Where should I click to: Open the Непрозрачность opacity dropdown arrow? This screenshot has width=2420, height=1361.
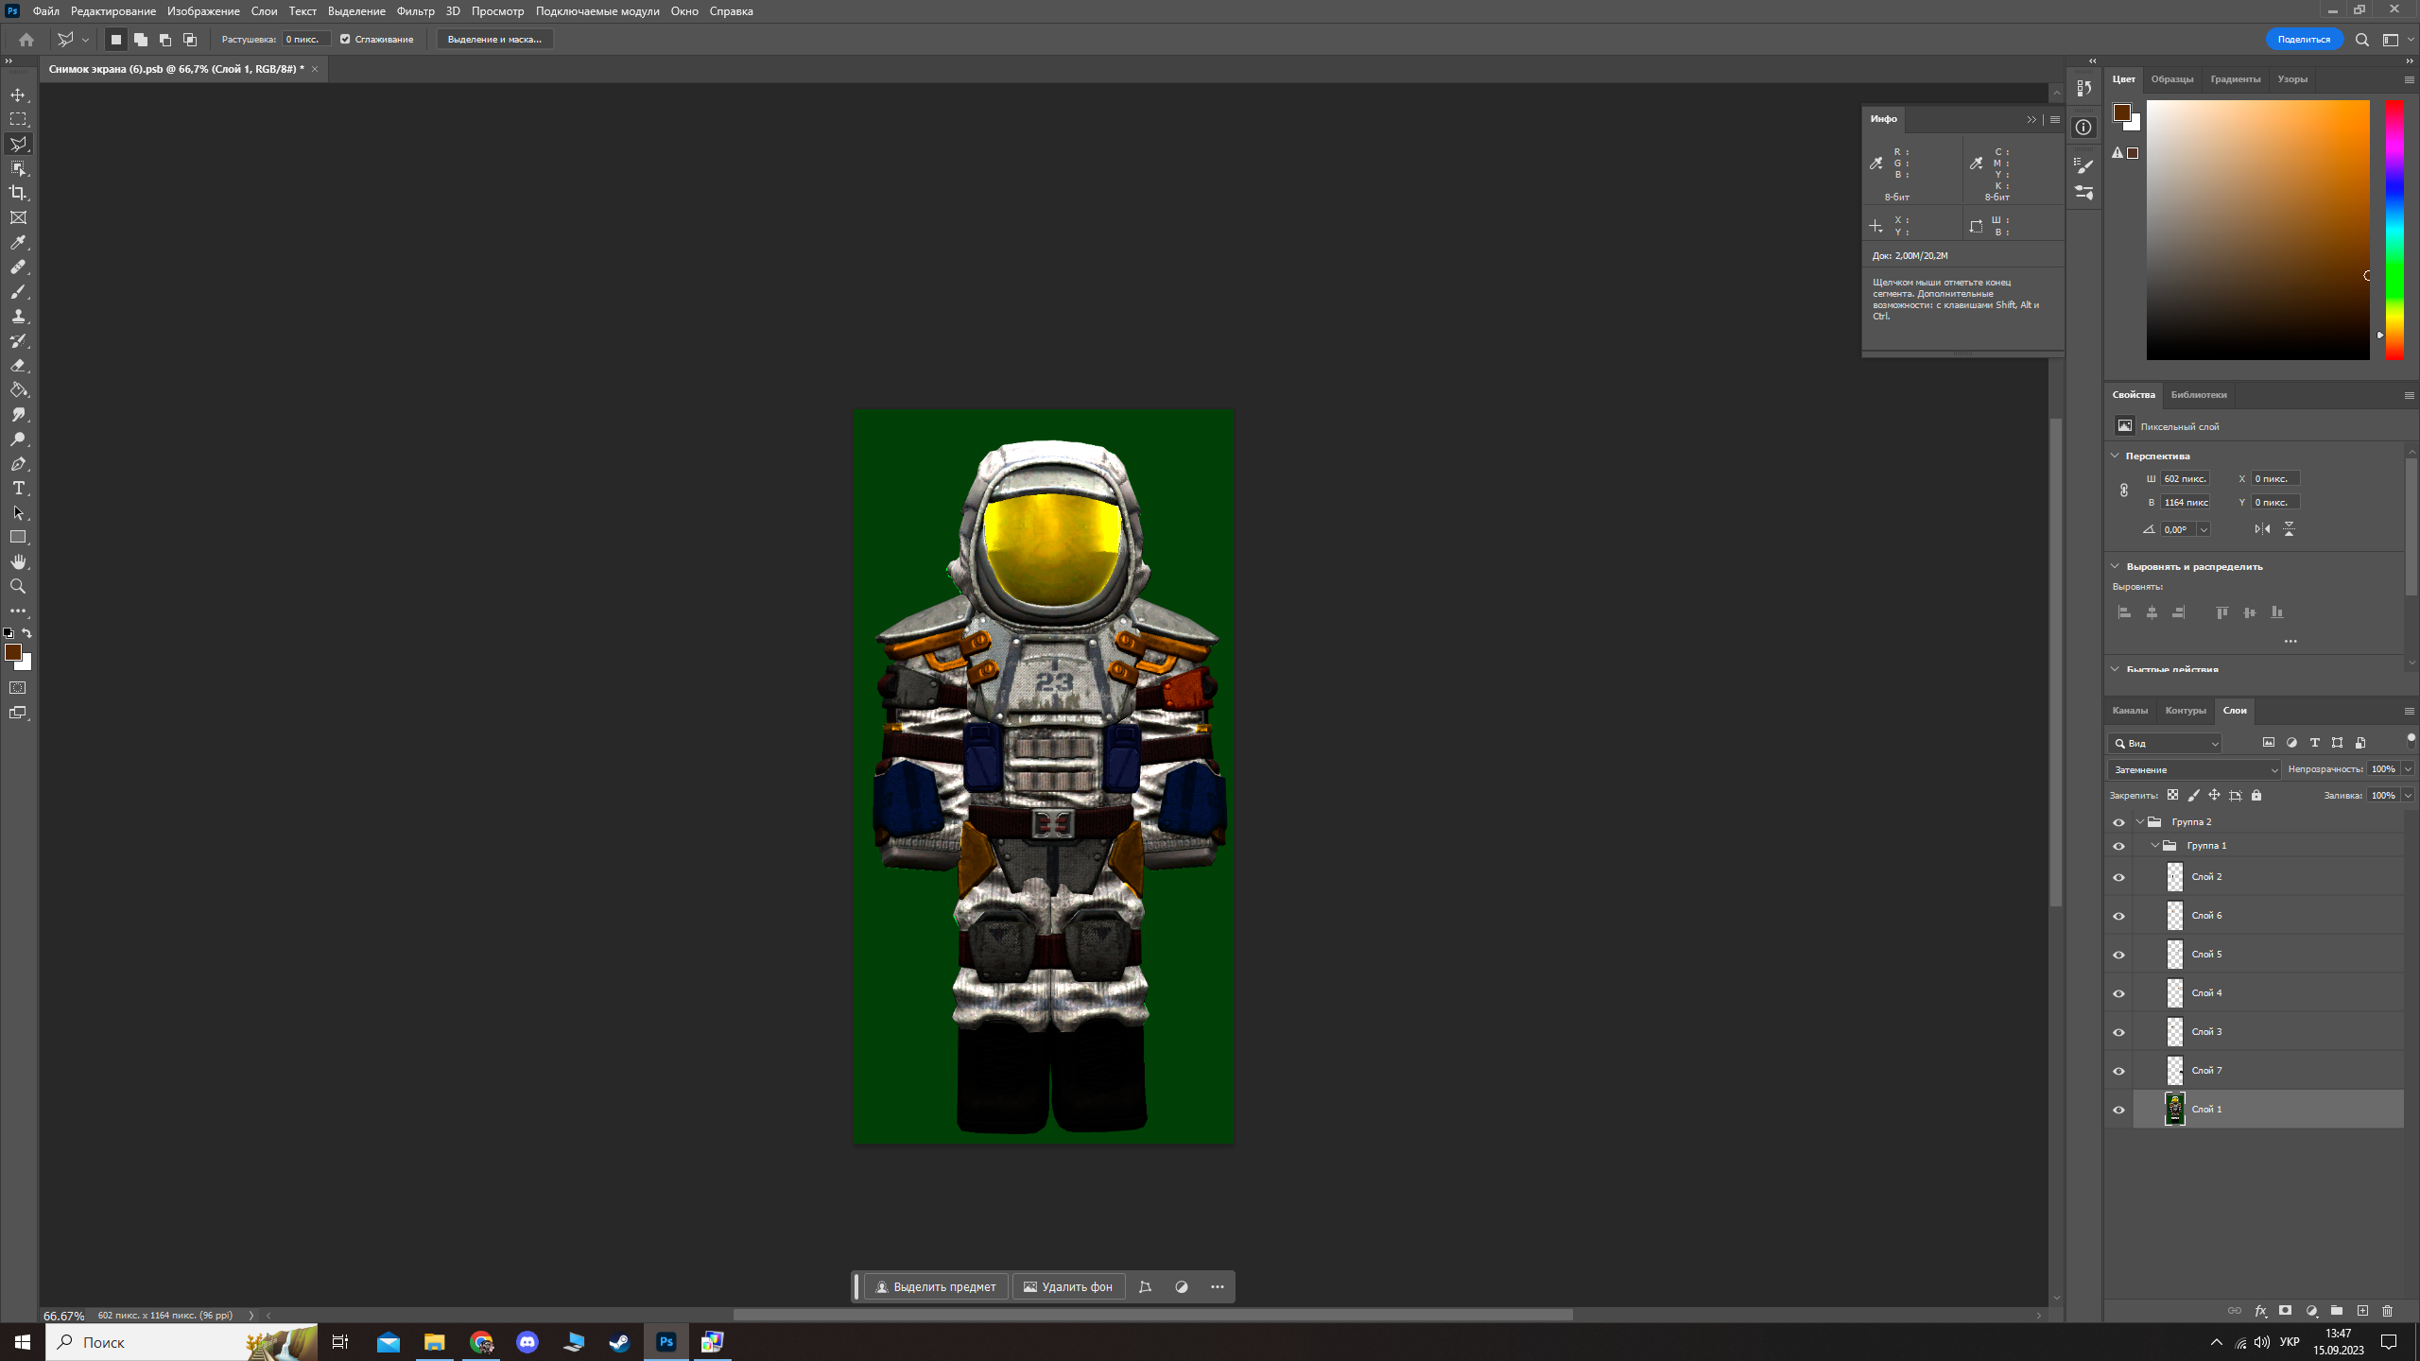coord(2408,769)
